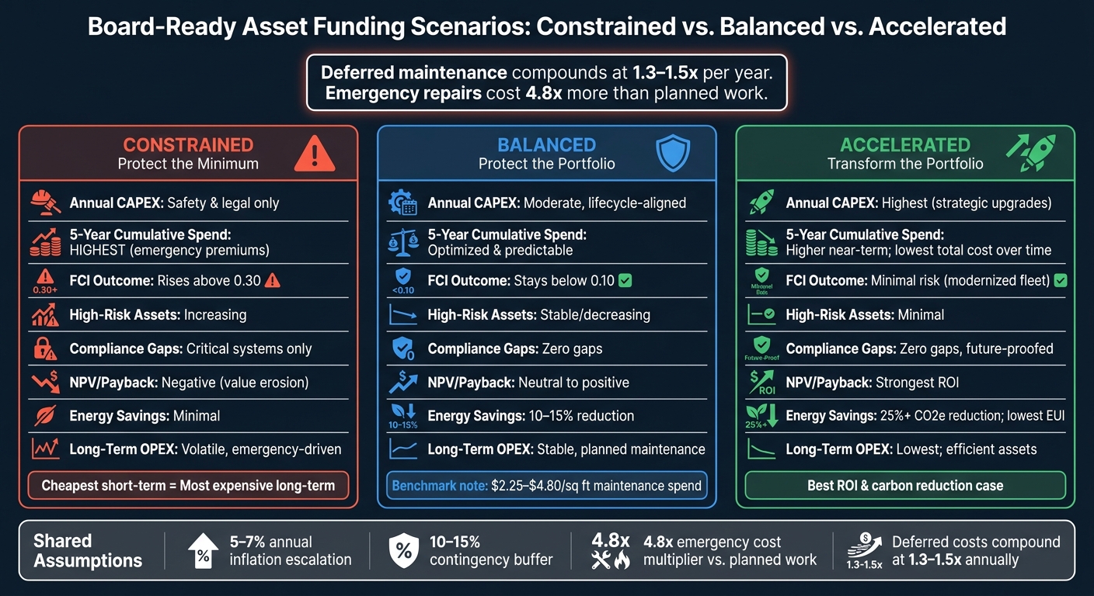This screenshot has height=596, width=1094.
Task: Click the text Compliance Gaps: Critical systems only
Action: pyautogui.click(x=190, y=348)
